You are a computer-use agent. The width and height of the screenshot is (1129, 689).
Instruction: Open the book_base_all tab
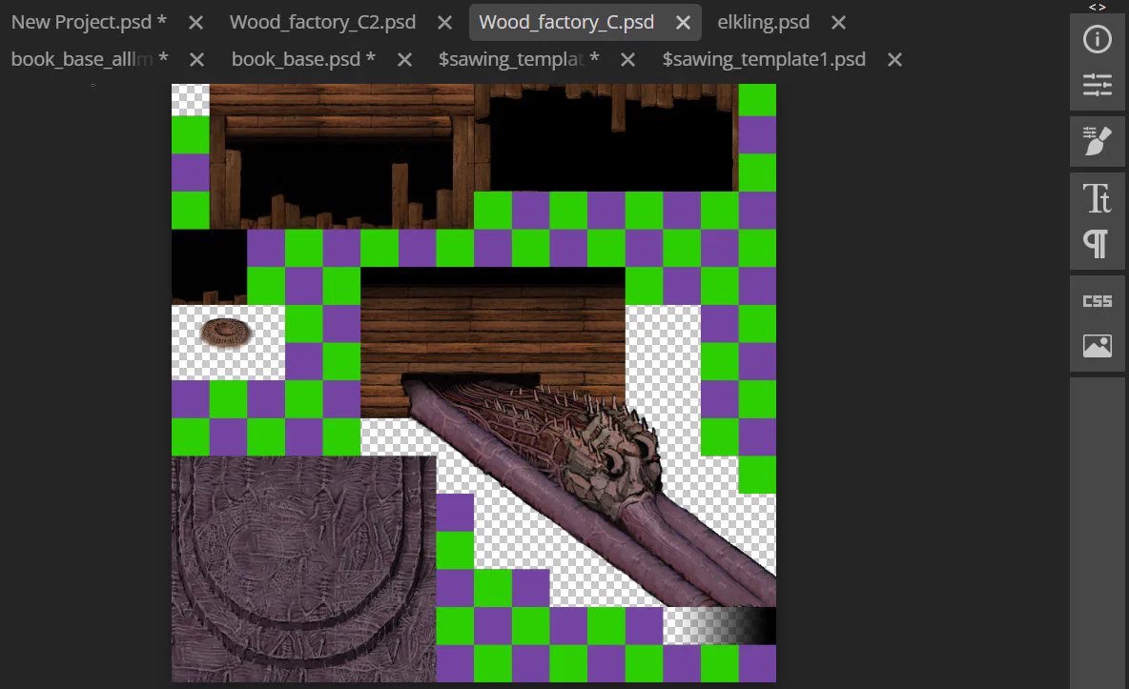pyautogui.click(x=90, y=59)
